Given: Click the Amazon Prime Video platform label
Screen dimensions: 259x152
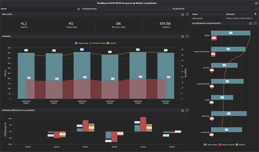Looking at the screenshot, I should [x=201, y=52].
